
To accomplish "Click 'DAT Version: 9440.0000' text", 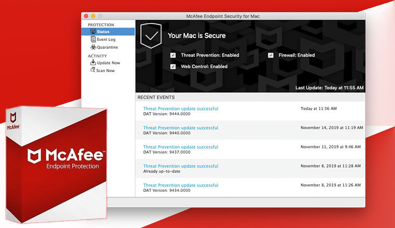I will click(x=167, y=133).
